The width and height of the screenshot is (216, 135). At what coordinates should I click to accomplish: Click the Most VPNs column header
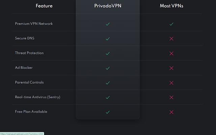coord(171,6)
